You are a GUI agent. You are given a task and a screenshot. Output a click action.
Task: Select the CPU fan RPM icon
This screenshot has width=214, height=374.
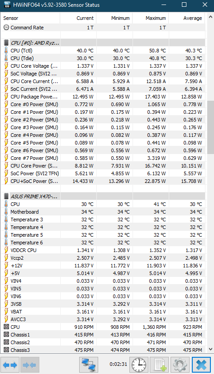click(x=6, y=327)
